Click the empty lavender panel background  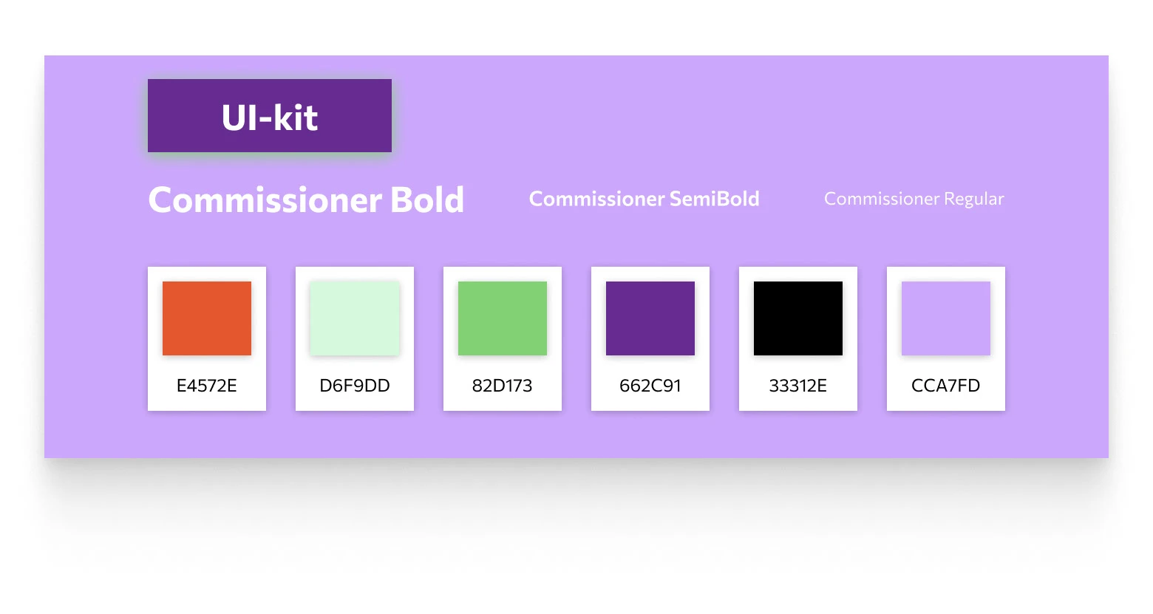739,118
